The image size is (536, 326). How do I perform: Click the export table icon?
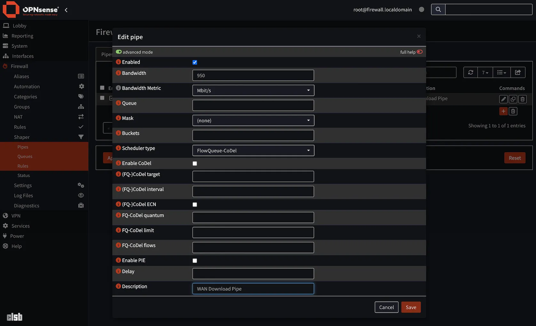pyautogui.click(x=518, y=73)
